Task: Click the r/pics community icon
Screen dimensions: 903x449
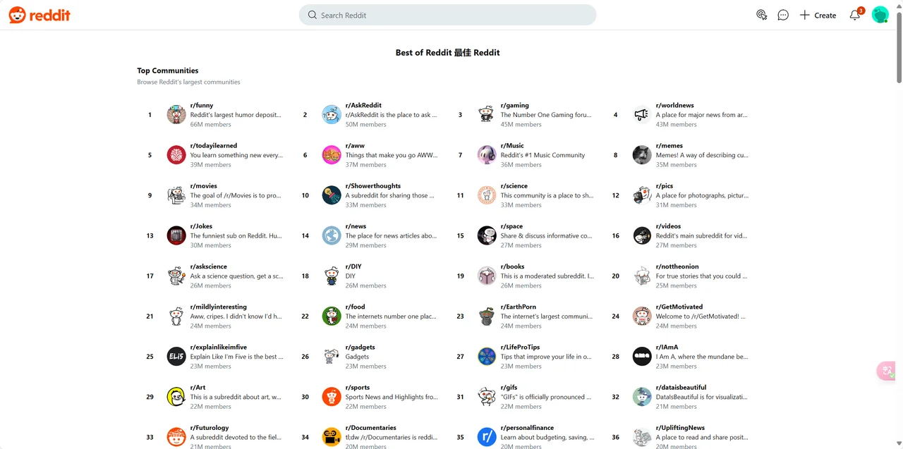Action: point(642,195)
